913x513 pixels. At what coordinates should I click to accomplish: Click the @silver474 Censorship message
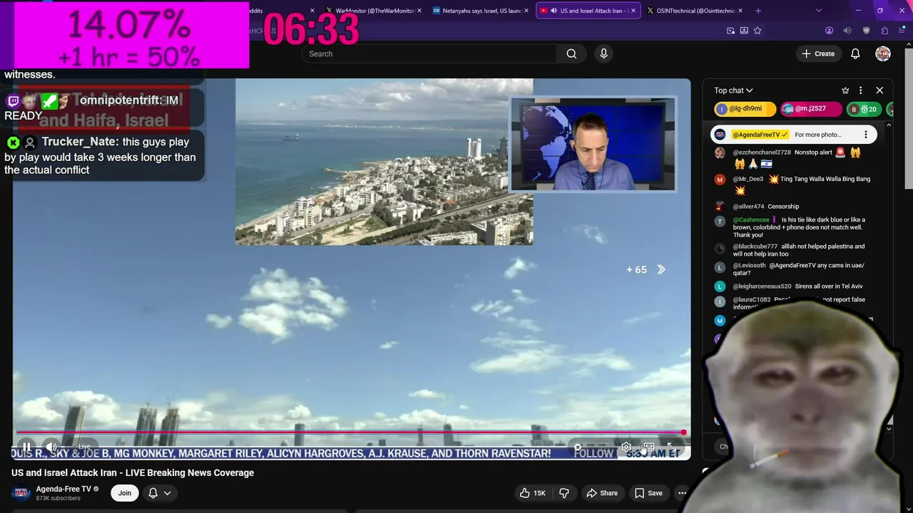tap(766, 207)
